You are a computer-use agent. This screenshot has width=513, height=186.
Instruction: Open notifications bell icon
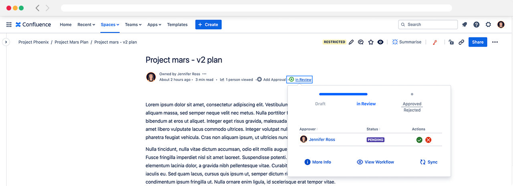pyautogui.click(x=465, y=24)
